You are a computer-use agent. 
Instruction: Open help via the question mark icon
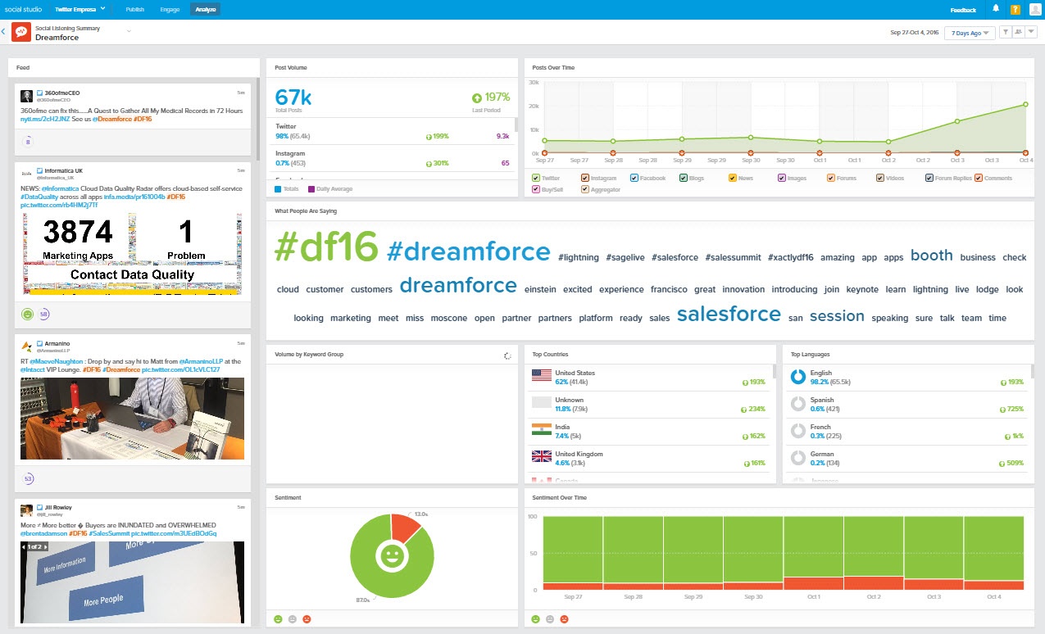coord(1015,10)
